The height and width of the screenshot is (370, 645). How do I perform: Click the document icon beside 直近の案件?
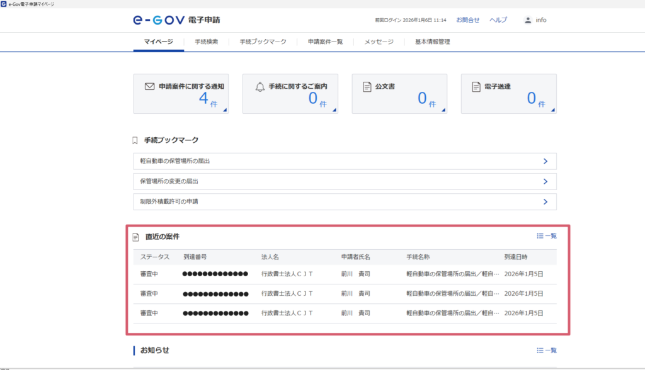135,237
